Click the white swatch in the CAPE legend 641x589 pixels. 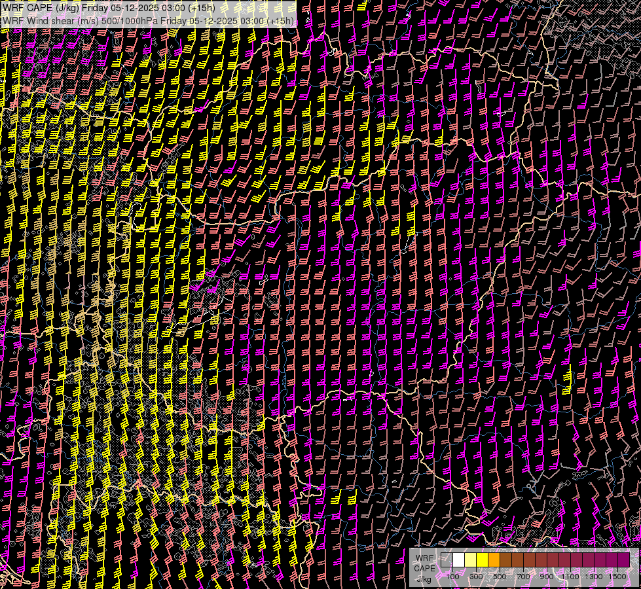click(x=459, y=560)
